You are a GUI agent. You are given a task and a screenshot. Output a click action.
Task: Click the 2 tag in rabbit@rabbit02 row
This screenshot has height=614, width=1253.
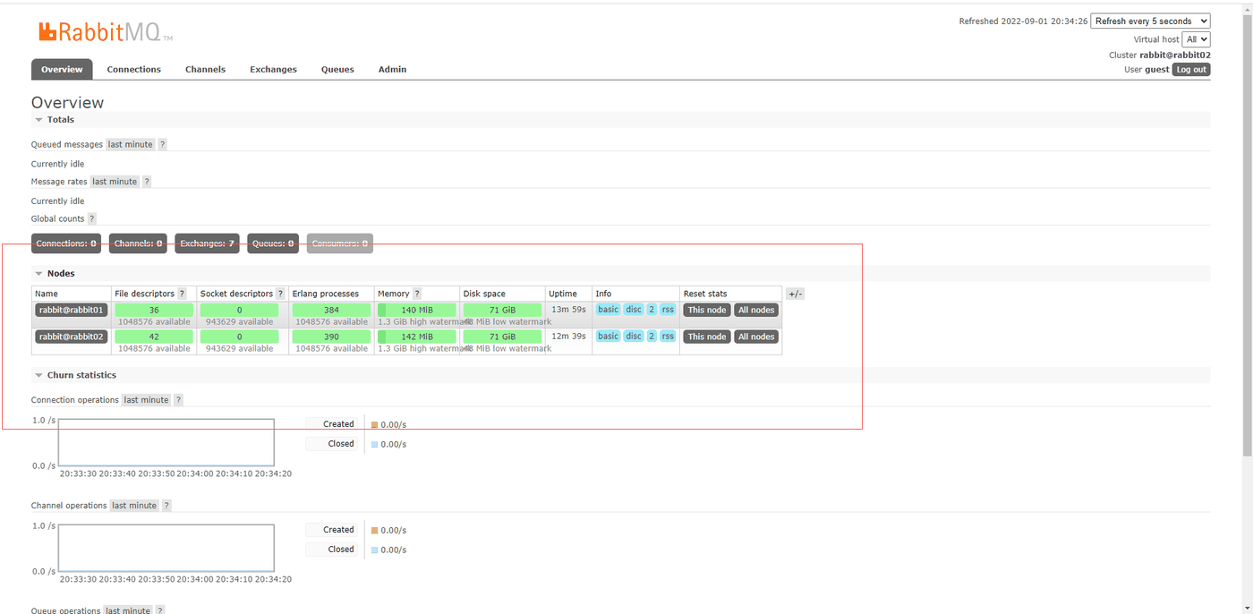coord(652,336)
